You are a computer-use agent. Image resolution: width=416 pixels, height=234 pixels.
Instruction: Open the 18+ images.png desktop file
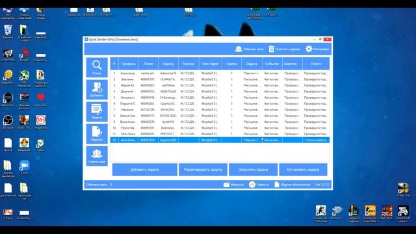tap(40, 122)
